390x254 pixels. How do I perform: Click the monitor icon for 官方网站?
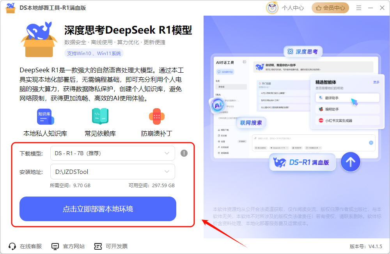(x=55, y=246)
